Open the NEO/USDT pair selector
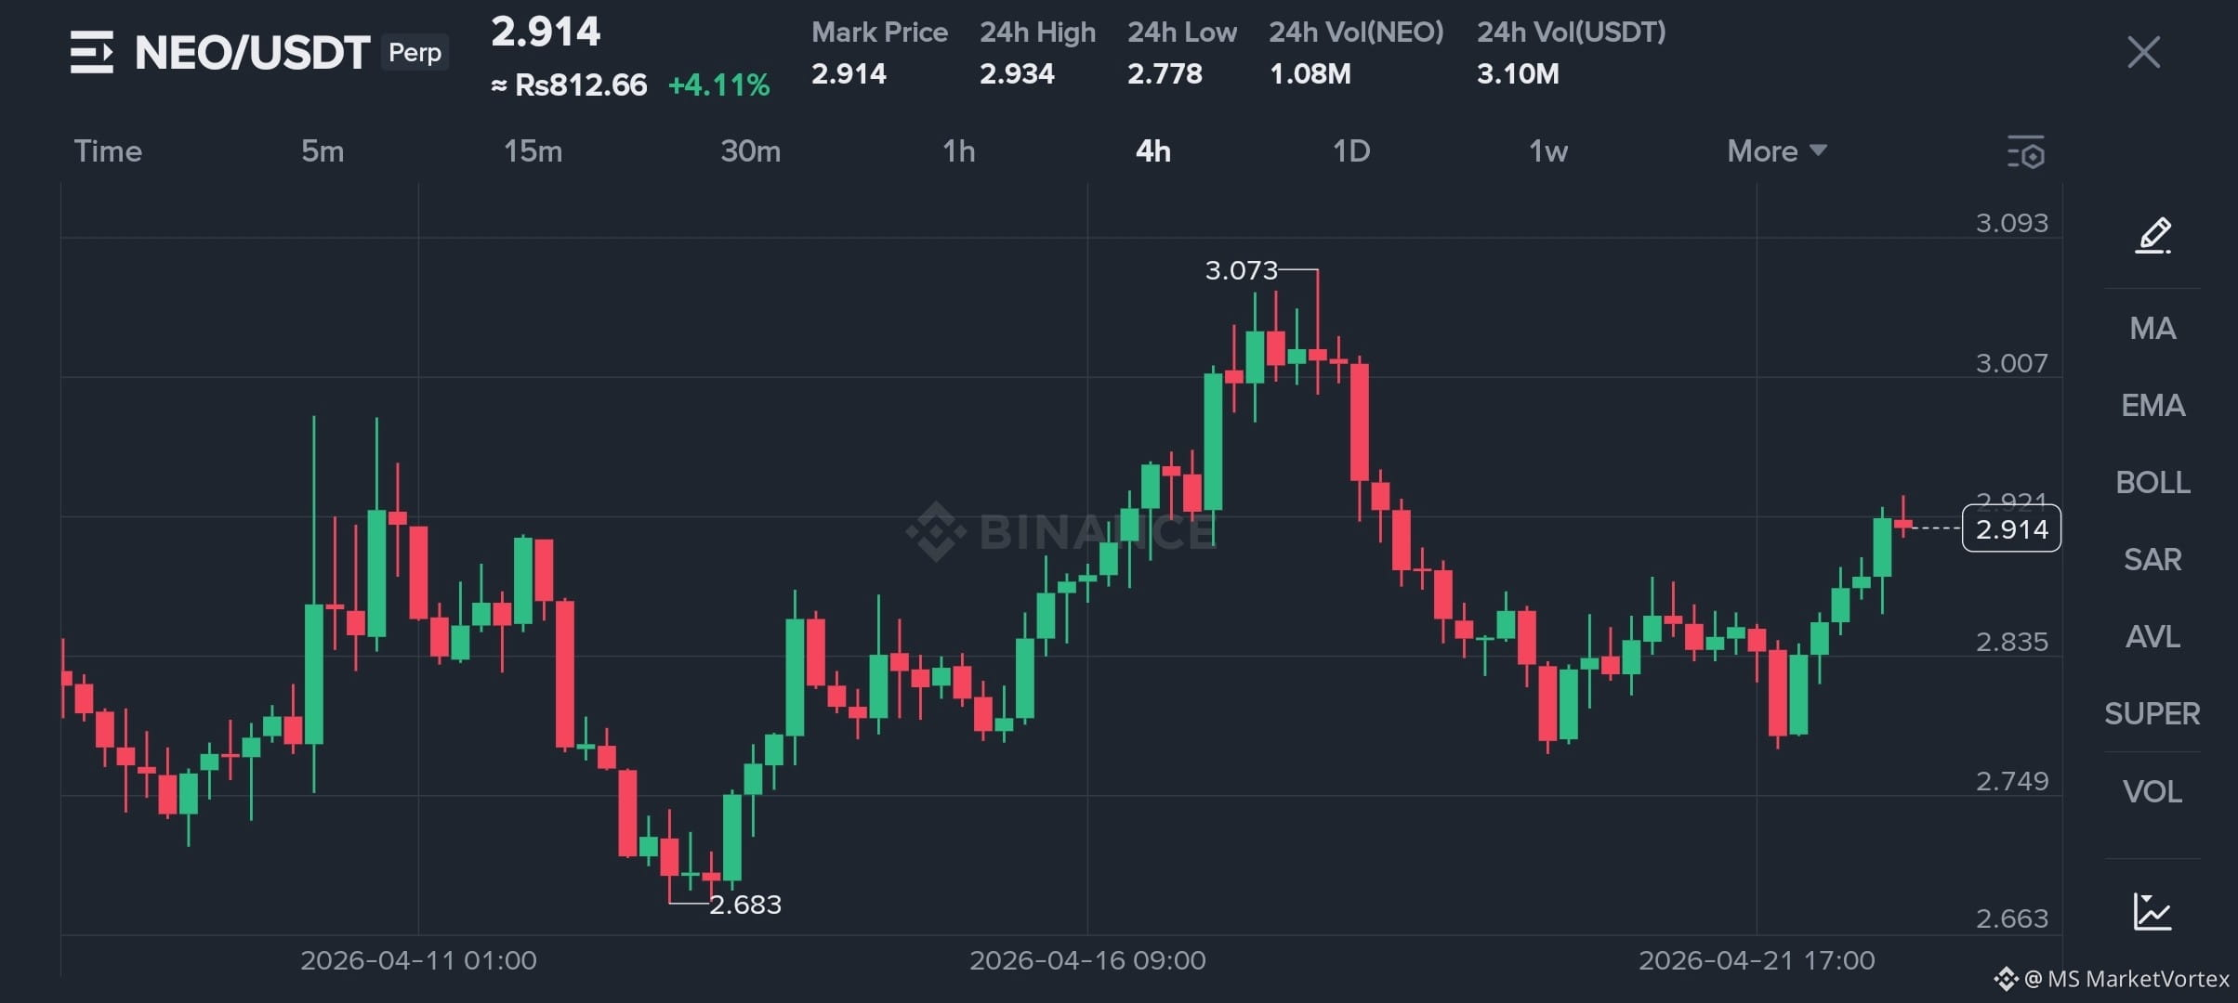The height and width of the screenshot is (1003, 2238). point(253,52)
